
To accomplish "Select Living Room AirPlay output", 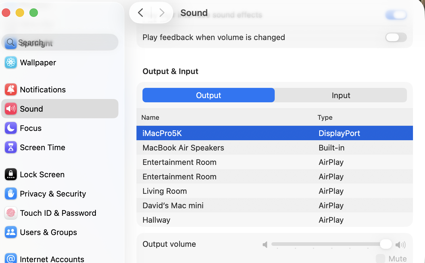I will coord(275,191).
